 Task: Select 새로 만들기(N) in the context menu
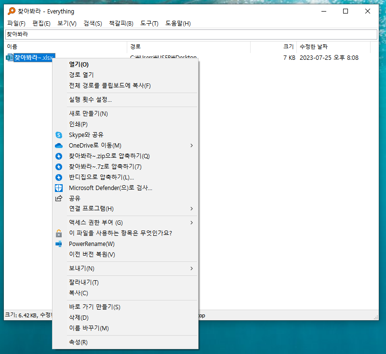tap(125, 113)
